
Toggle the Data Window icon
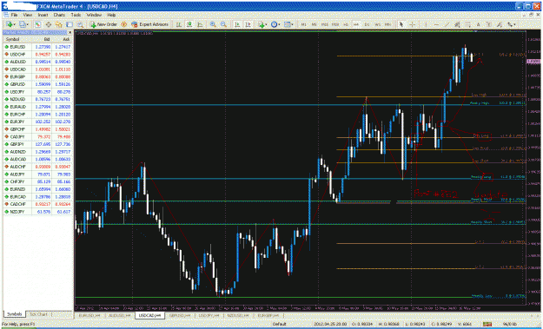[x=49, y=24]
